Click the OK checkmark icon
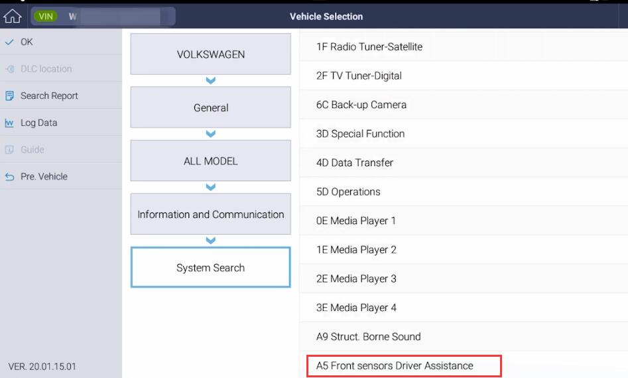Viewport: 628px width, 378px height. tap(9, 42)
